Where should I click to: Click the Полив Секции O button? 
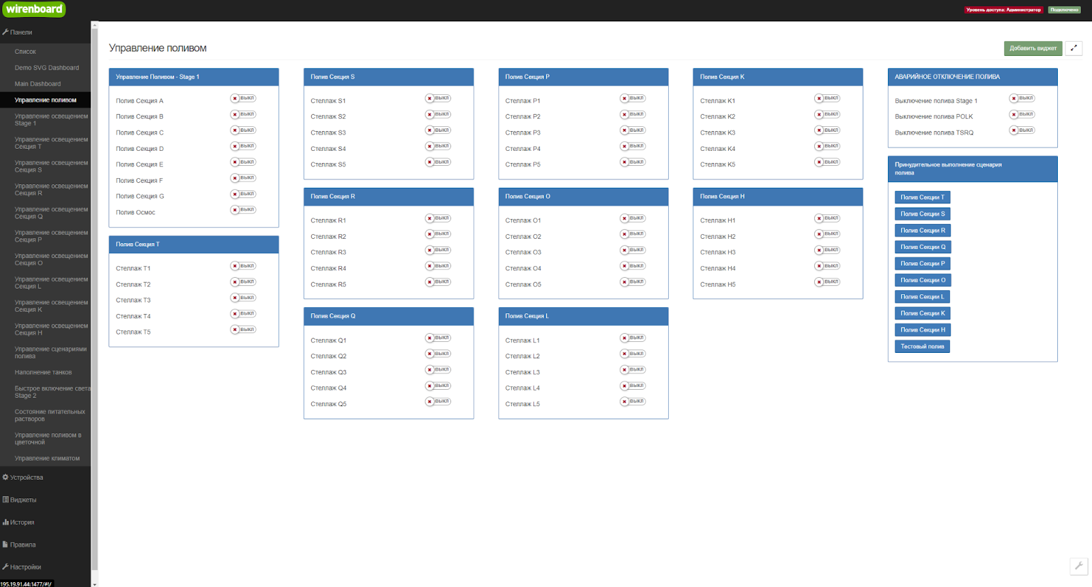[923, 280]
